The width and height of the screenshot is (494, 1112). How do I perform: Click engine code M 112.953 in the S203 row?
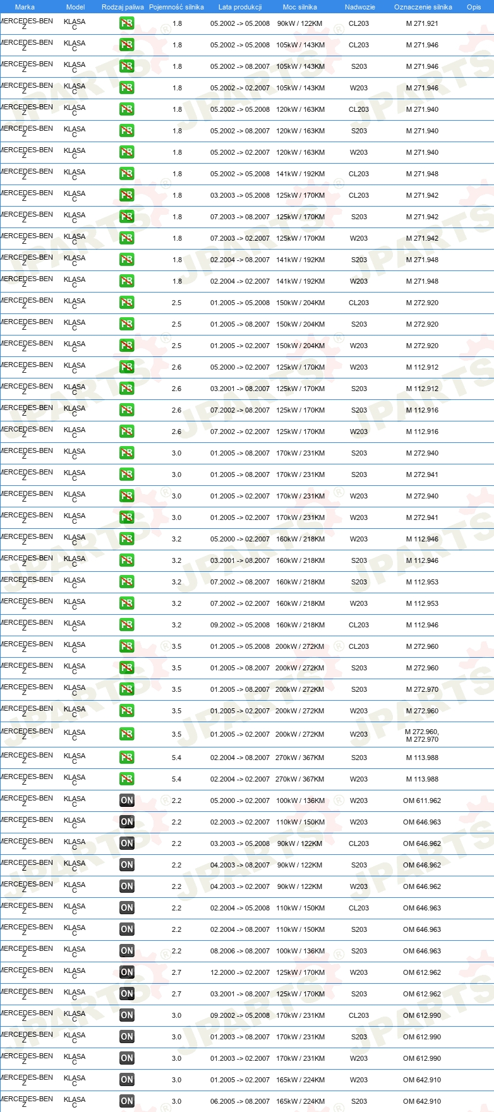point(422,582)
